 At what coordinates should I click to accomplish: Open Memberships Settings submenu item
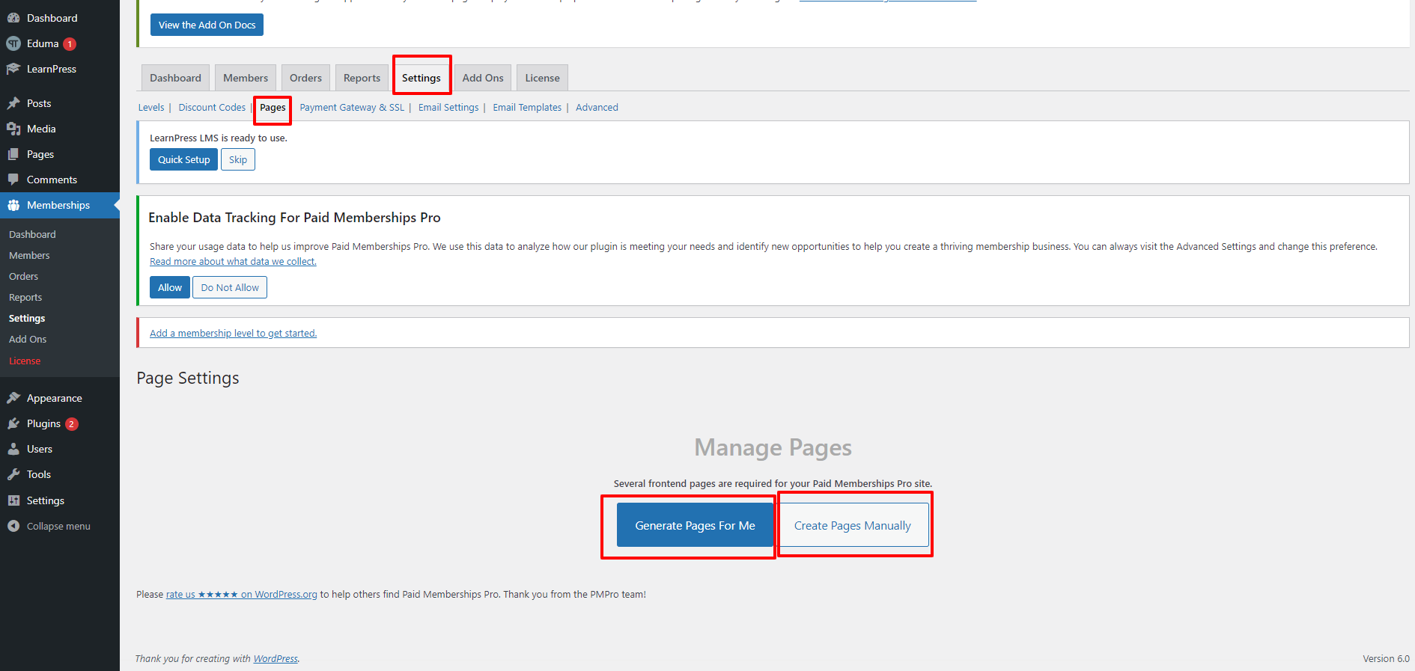click(27, 318)
